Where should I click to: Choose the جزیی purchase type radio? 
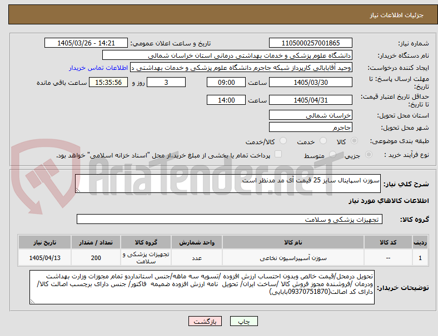click(x=369, y=155)
